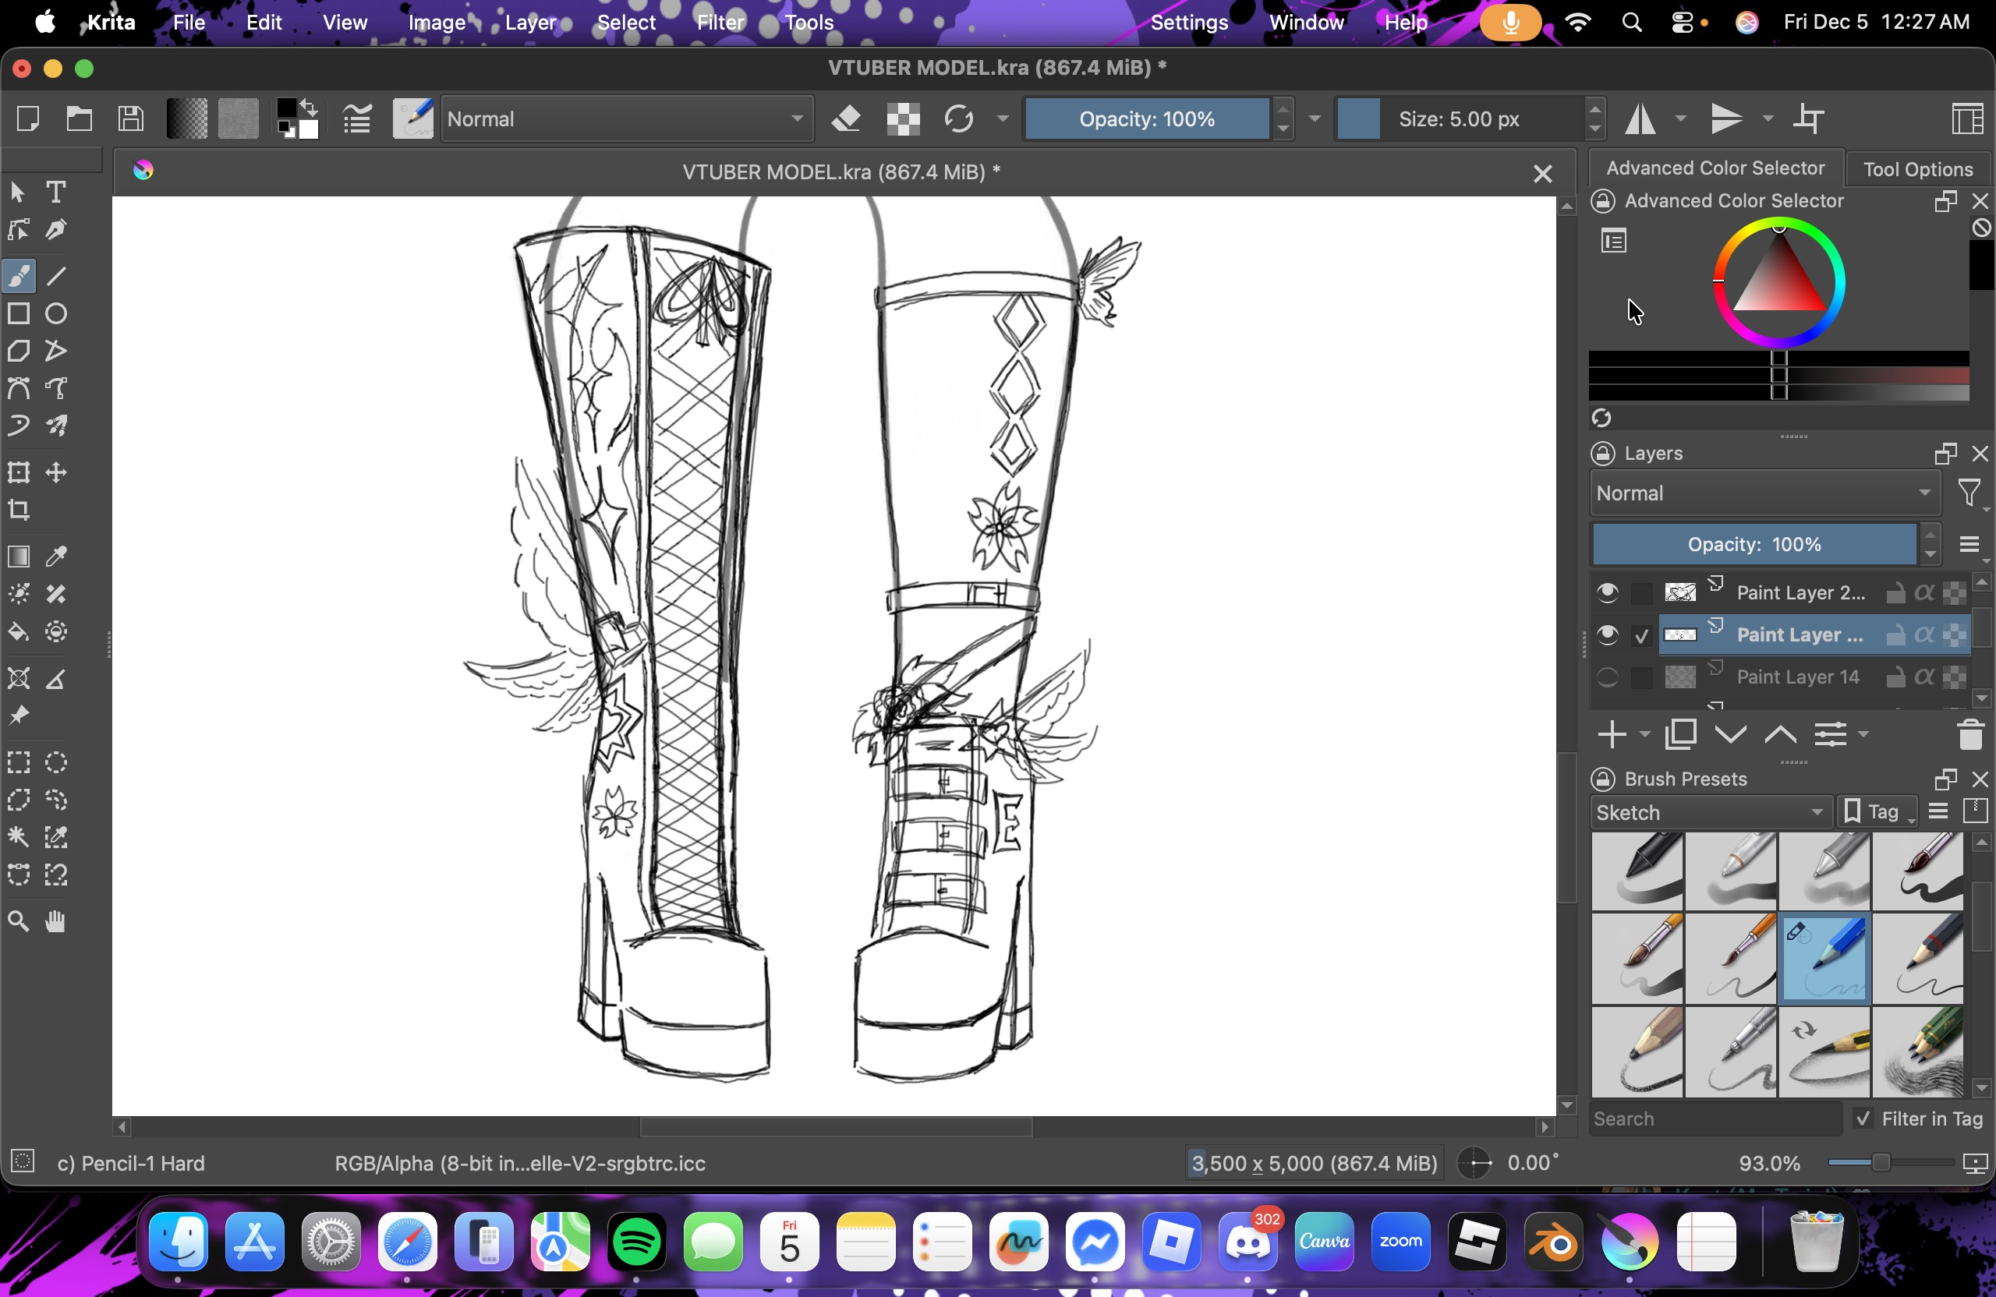
Task: Adjust the layer Opacity slider
Action: tap(1753, 545)
